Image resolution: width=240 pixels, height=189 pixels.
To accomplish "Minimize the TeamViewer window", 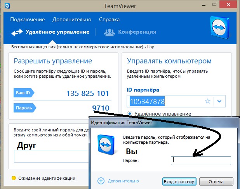I will click(204, 5).
